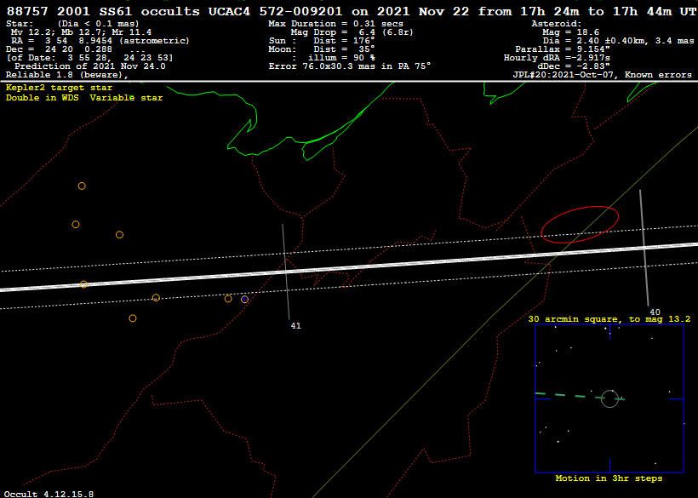
Task: Click the asteroid 'Mag = 18.6' value
Action: tap(570, 32)
